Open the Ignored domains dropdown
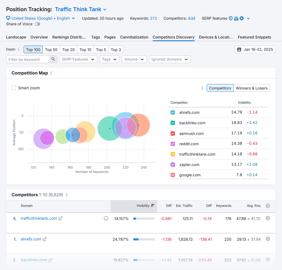The height and width of the screenshot is (270, 282). click(x=169, y=59)
